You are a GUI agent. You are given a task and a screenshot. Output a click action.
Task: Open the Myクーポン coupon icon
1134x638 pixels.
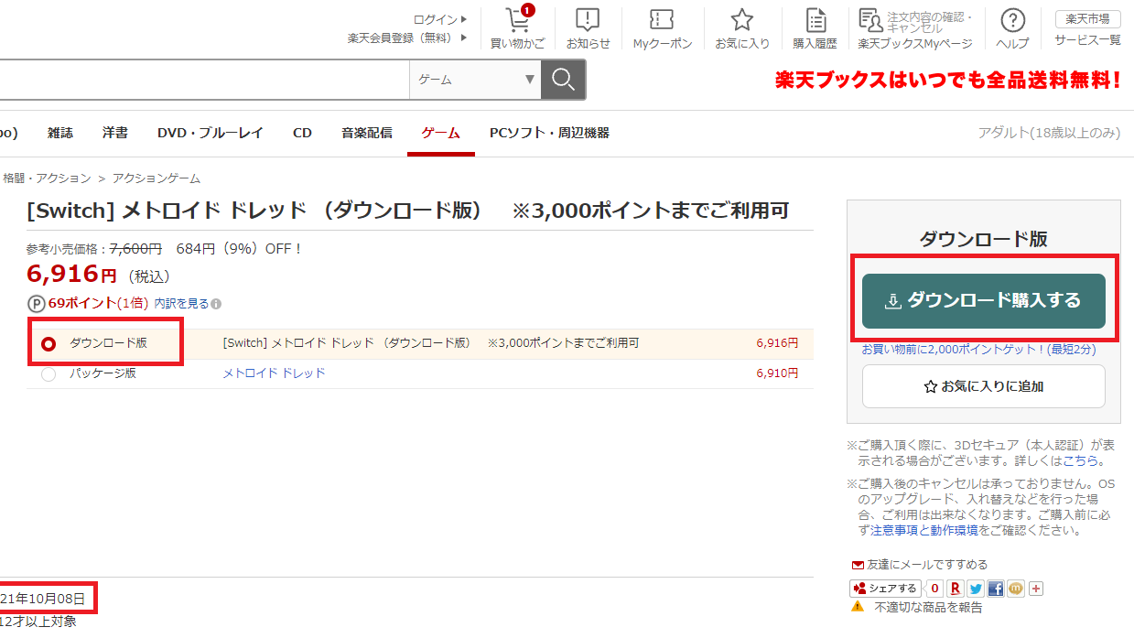point(662,28)
